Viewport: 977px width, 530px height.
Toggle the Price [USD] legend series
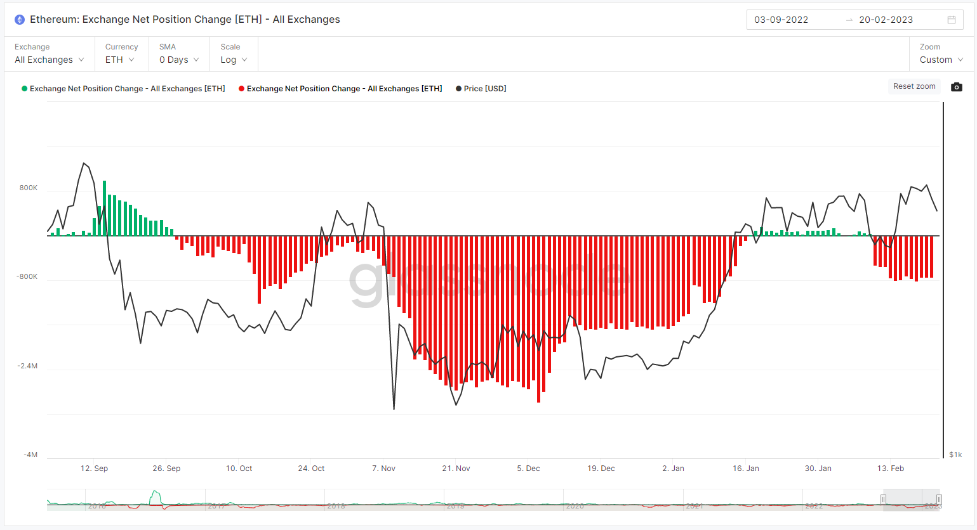coord(481,89)
